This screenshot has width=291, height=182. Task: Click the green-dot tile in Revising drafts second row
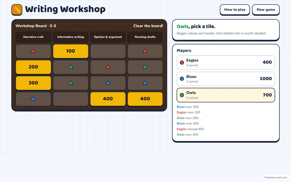point(145,67)
